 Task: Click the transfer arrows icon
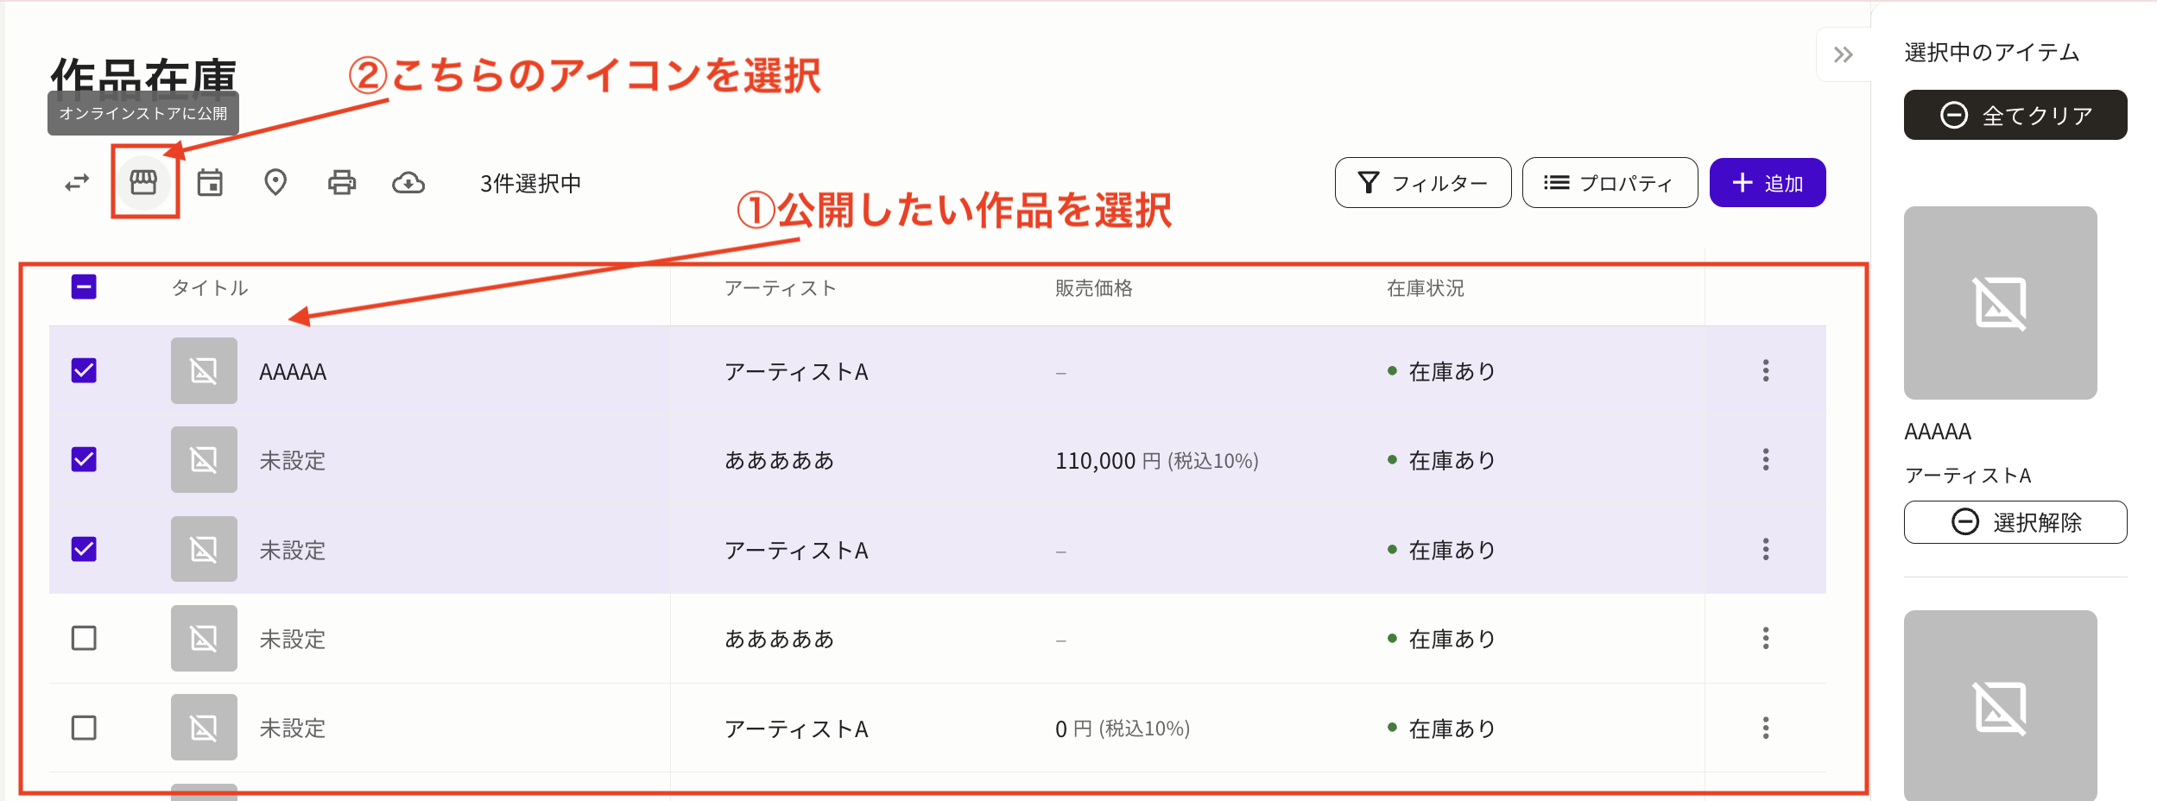pyautogui.click(x=76, y=182)
